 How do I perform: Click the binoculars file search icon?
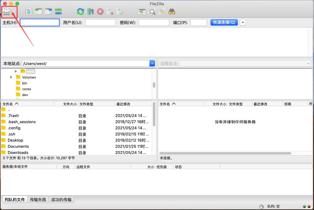point(172,12)
